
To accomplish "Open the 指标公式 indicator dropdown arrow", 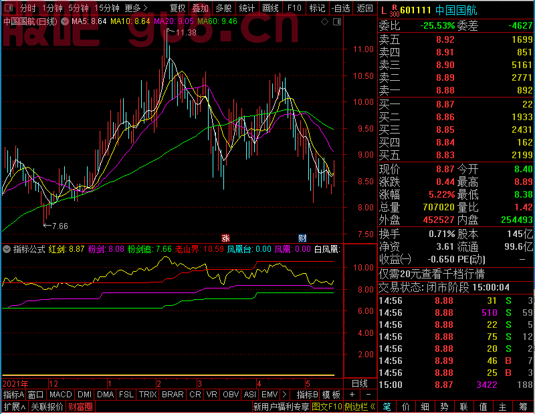I will 7,249.
